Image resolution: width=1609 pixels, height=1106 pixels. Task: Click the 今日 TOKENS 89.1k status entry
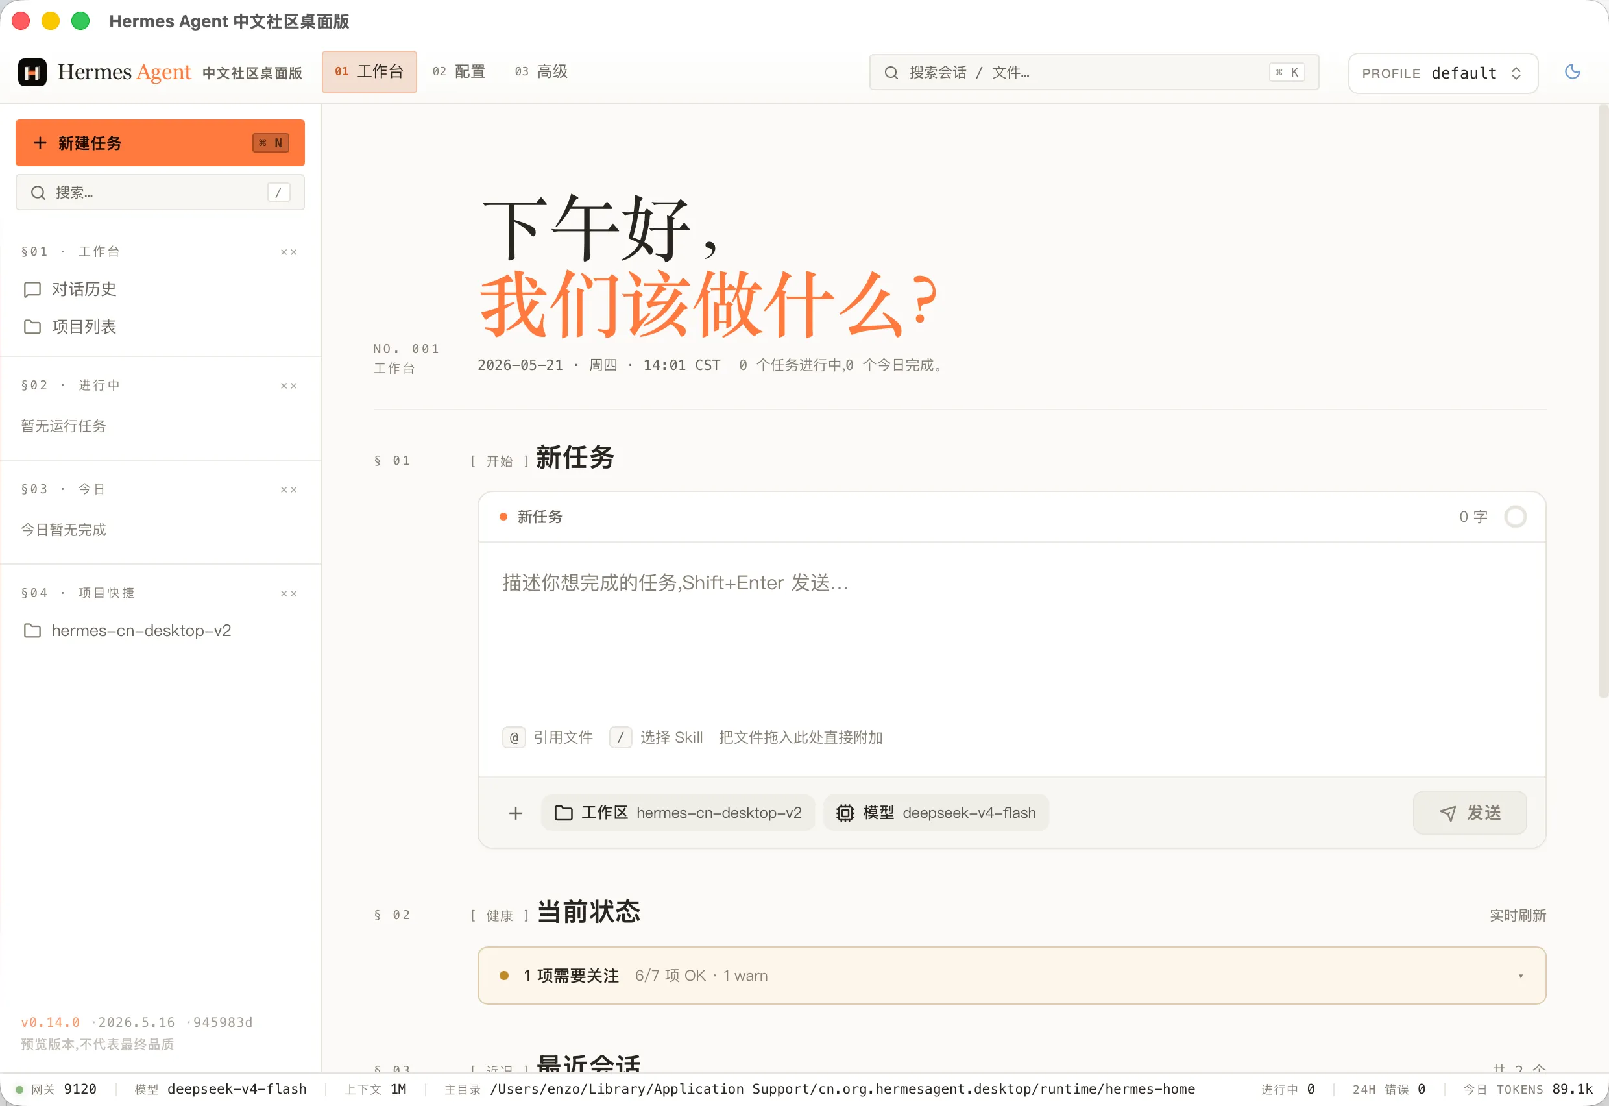pyautogui.click(x=1528, y=1089)
